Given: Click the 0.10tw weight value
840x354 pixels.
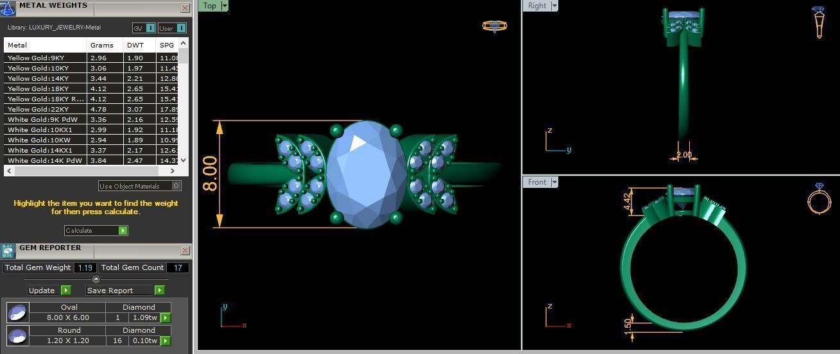Looking at the screenshot, I should coord(144,341).
